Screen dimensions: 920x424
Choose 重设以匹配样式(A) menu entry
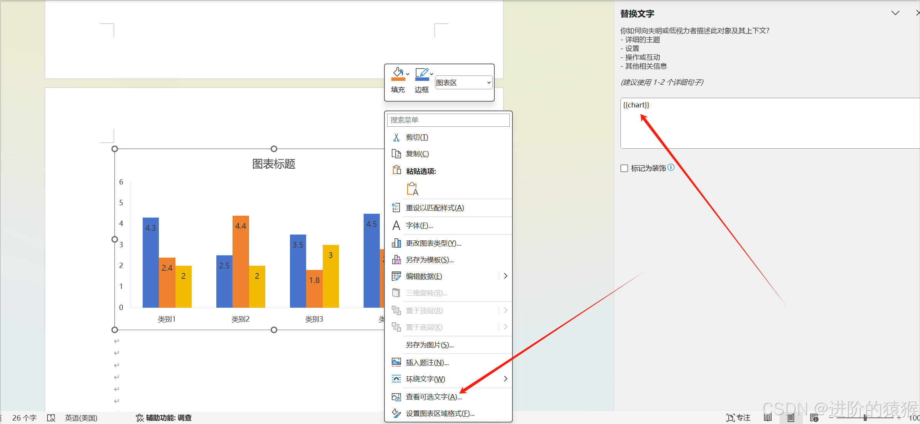click(449, 208)
